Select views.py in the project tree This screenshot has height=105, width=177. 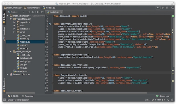[x=23, y=48]
